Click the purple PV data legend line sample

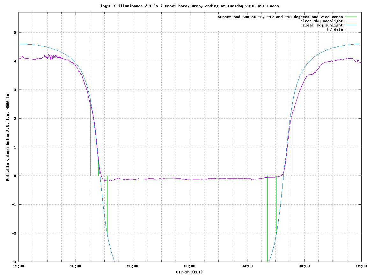(351, 29)
